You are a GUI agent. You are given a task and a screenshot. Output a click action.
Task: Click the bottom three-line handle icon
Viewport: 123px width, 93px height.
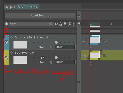click(79, 82)
